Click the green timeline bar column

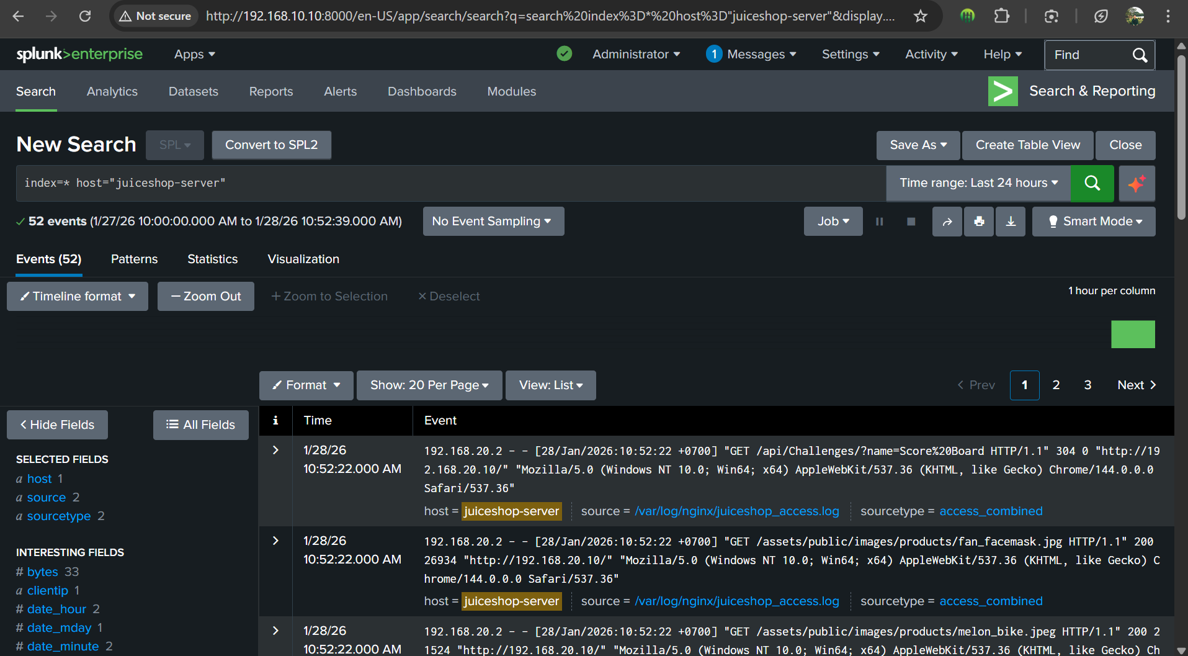tap(1133, 335)
